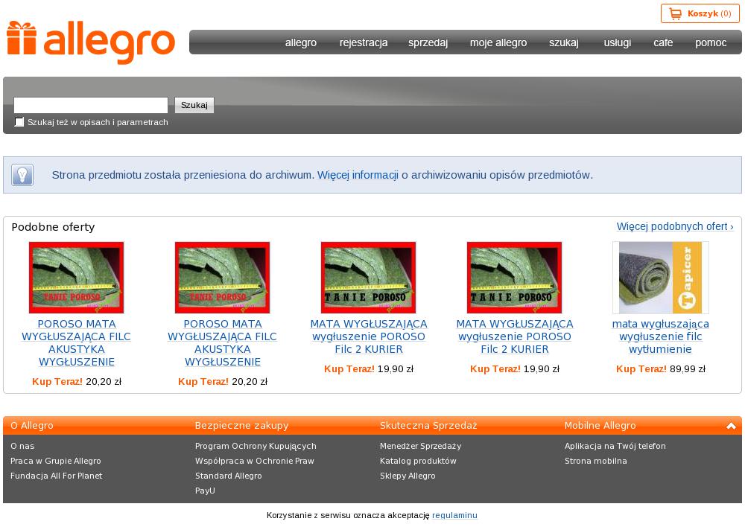Image resolution: width=745 pixels, height=530 pixels.
Task: Go to 'Program Ochrony Kupujących'
Action: click(x=256, y=447)
